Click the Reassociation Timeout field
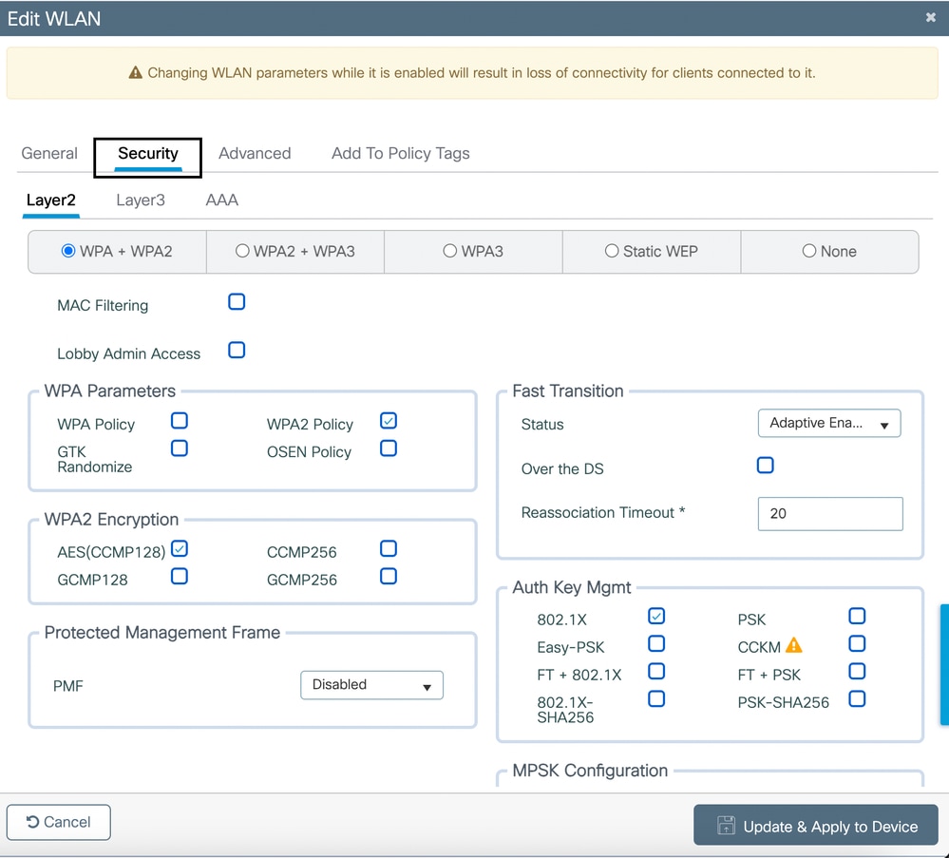This screenshot has width=949, height=858. 828,513
